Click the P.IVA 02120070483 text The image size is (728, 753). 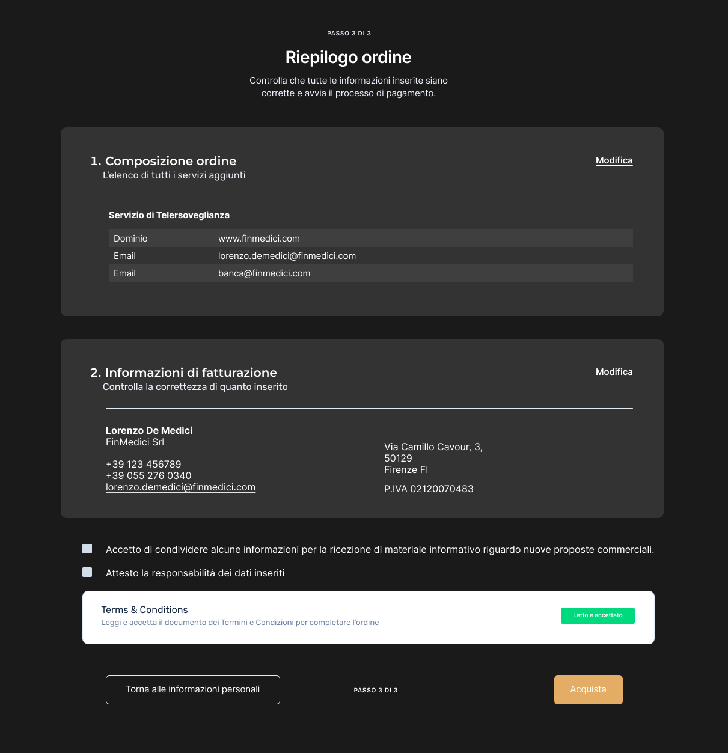click(x=429, y=489)
